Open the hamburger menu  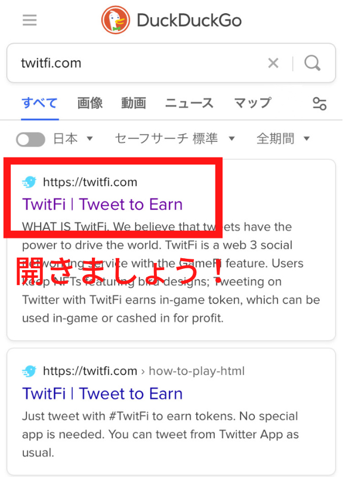29,20
